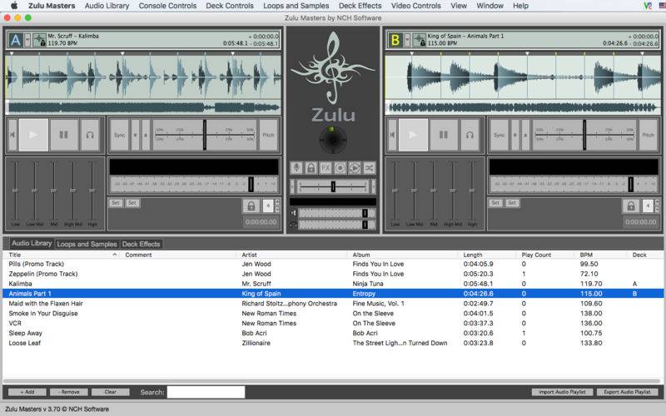
Task: Jump Deck B to track start
Action: (x=392, y=135)
